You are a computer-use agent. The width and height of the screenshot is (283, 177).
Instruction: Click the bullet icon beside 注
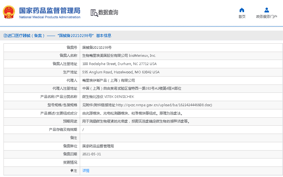coord(72,171)
